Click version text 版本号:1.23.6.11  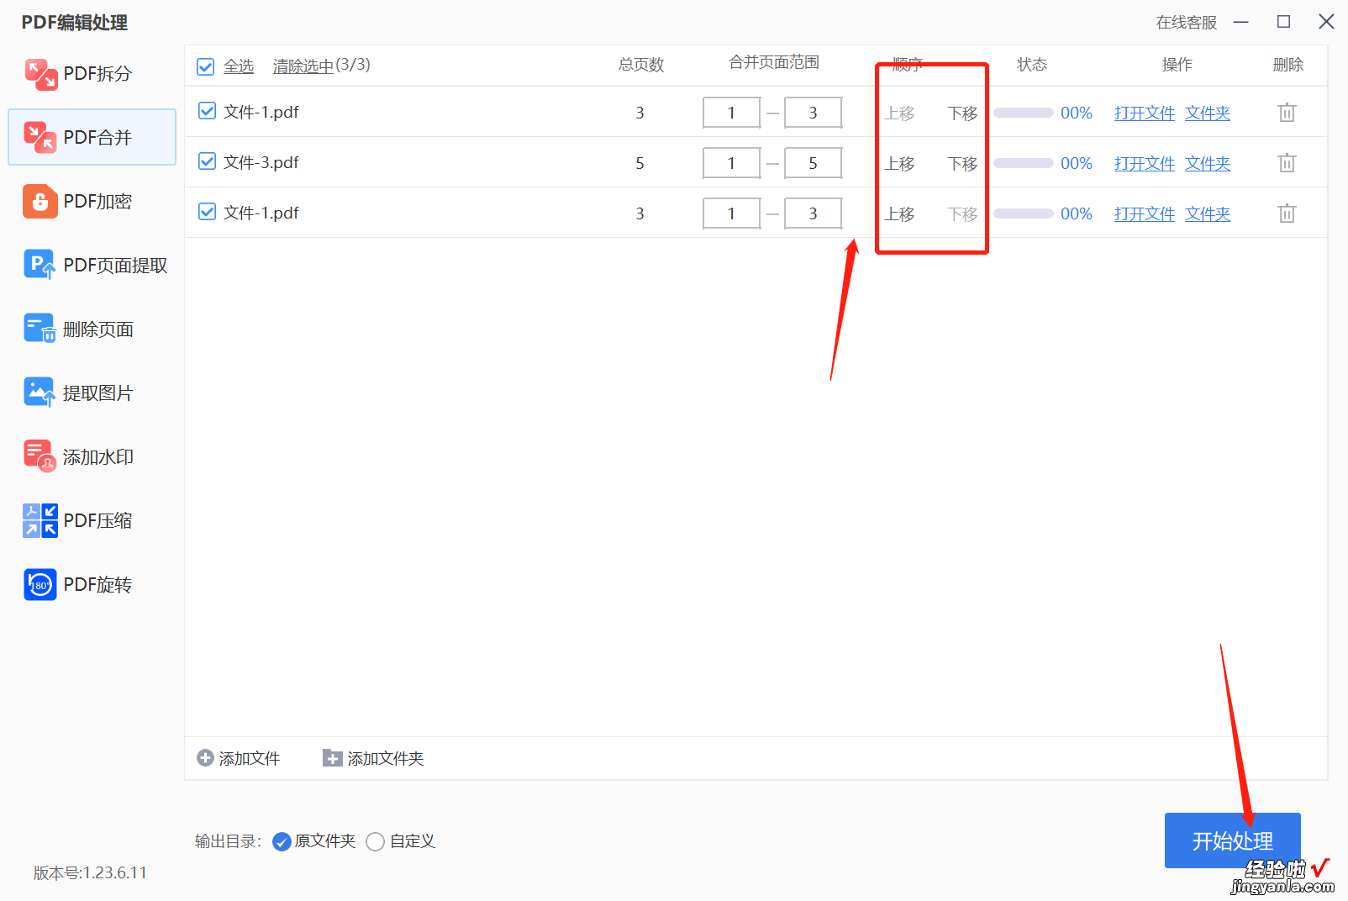point(90,873)
